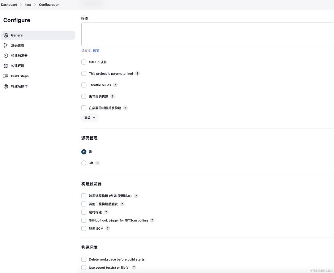Open the Dashboard breadcrumb link
This screenshot has height=273, width=334.
(9, 5)
